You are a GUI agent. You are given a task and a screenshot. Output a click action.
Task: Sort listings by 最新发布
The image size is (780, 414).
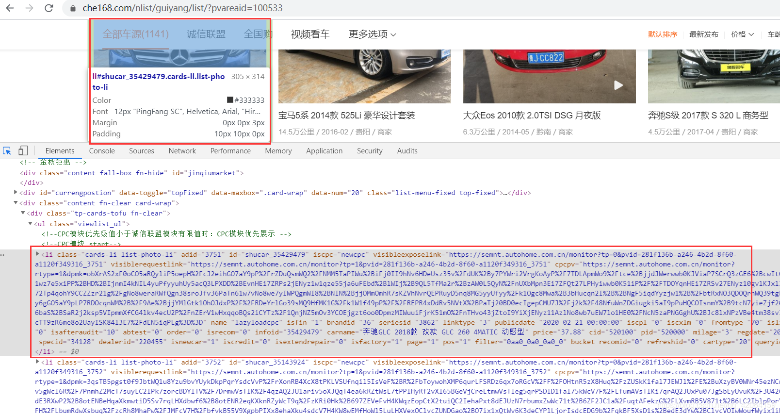point(704,34)
